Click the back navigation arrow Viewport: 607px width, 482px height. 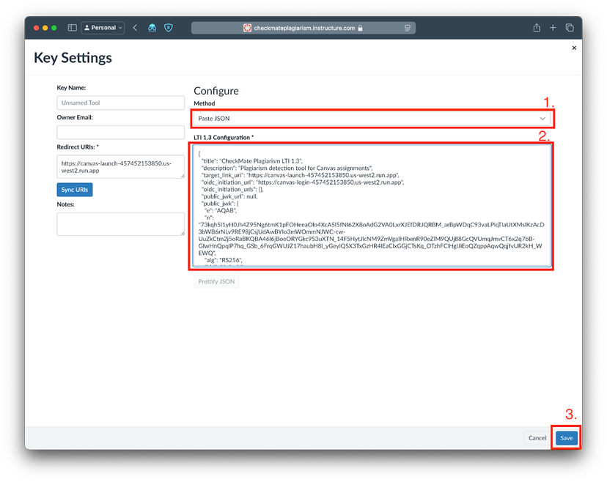(x=135, y=27)
